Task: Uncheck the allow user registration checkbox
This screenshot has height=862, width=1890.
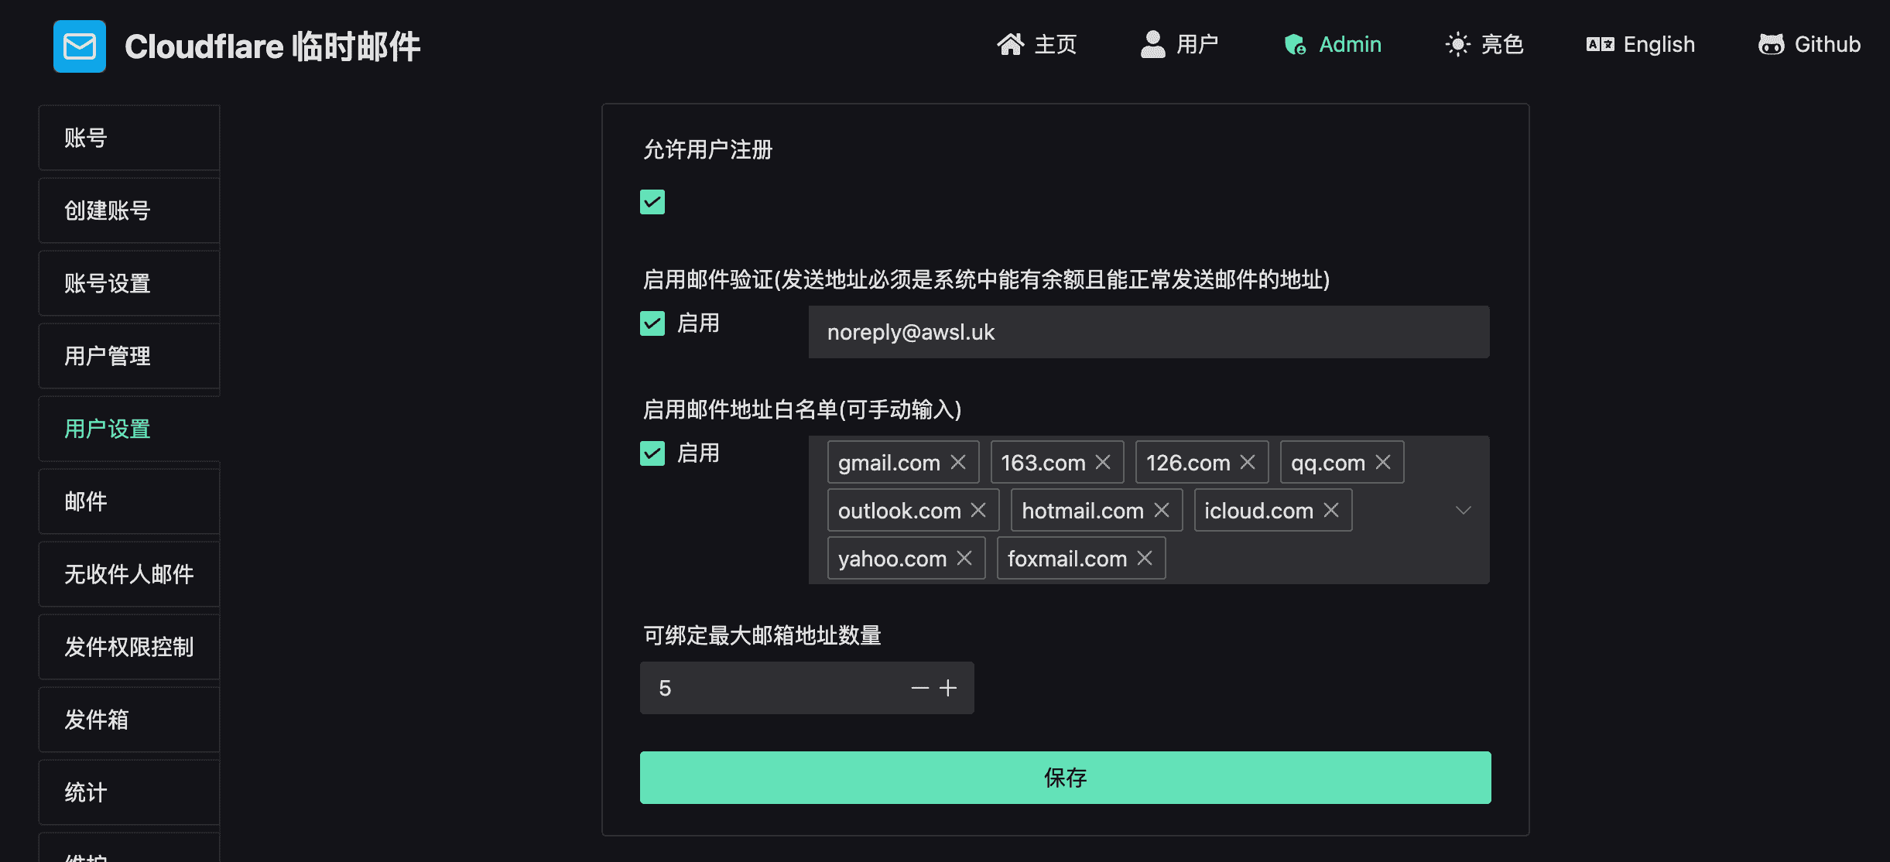Action: (x=652, y=202)
